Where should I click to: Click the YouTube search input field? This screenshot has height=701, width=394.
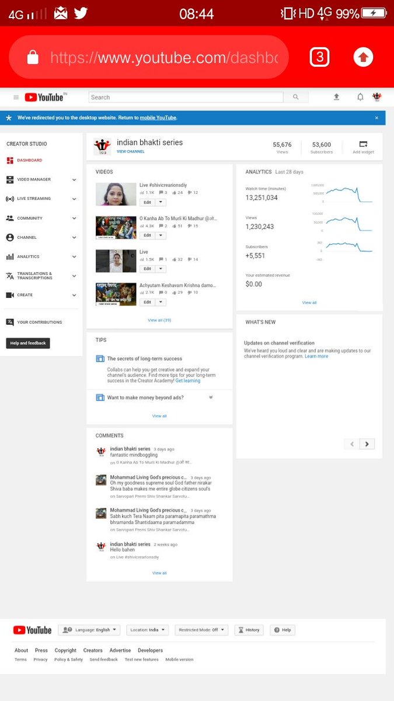(186, 98)
